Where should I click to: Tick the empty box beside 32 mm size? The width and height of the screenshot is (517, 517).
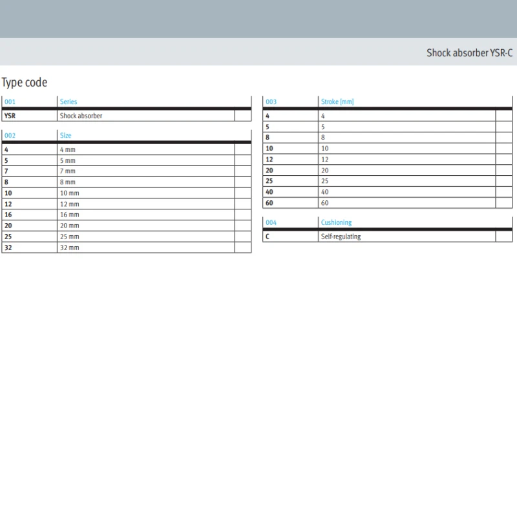[243, 248]
